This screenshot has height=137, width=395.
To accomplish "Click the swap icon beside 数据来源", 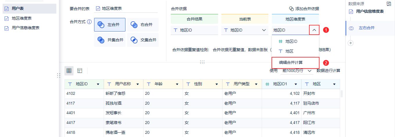I will (389, 4).
